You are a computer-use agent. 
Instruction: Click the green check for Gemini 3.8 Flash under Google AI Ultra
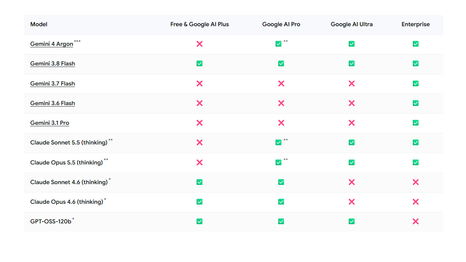point(352,64)
